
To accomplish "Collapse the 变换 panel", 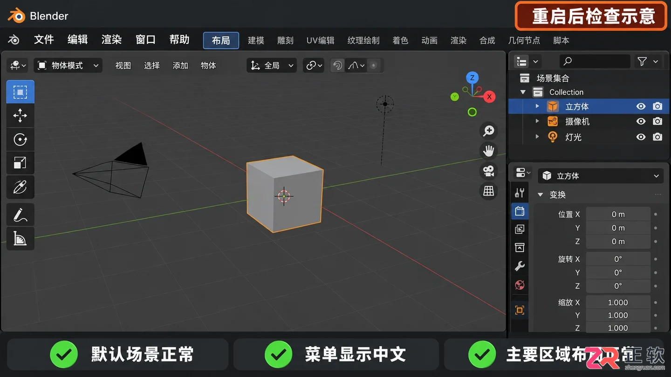I will click(x=541, y=195).
